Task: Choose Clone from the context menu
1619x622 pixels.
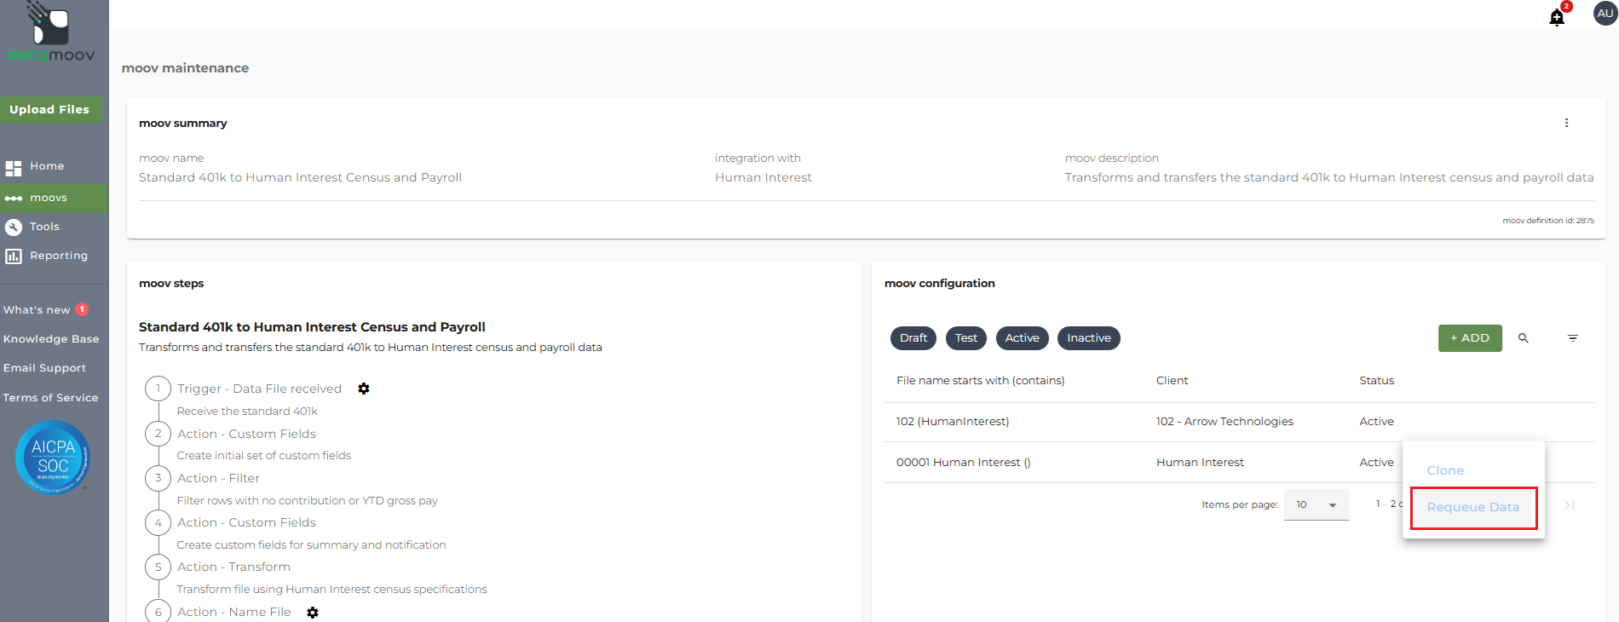Action: (1445, 470)
